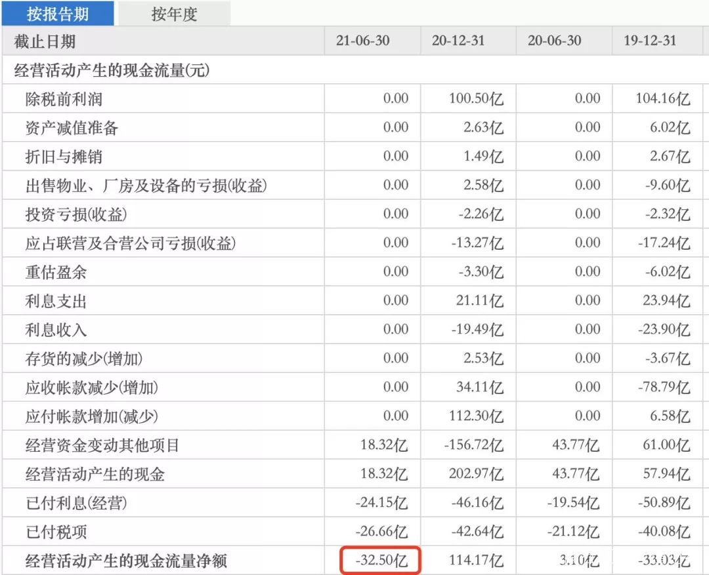Click the -46.16亿 interest paid value
This screenshot has width=709, height=575.
click(x=477, y=503)
